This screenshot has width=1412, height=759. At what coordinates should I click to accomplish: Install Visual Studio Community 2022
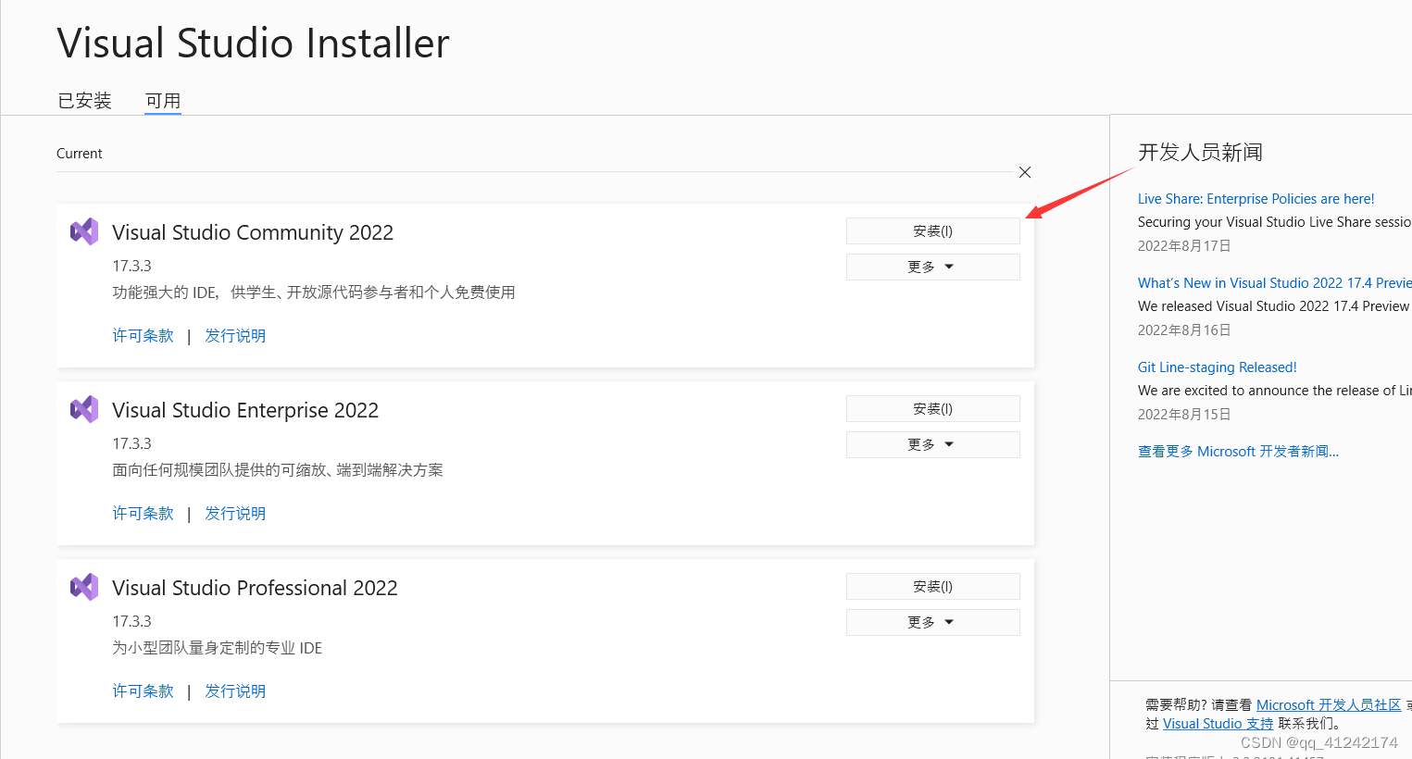point(933,231)
